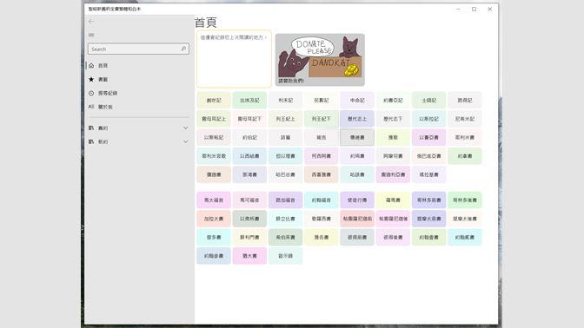Open the book 路得記
The image size is (584, 328).
coord(465,101)
